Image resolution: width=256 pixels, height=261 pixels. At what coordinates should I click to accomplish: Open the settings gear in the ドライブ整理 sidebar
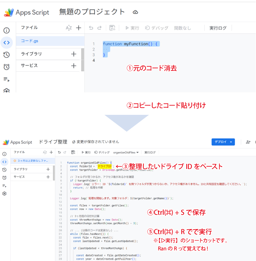(x=4, y=194)
